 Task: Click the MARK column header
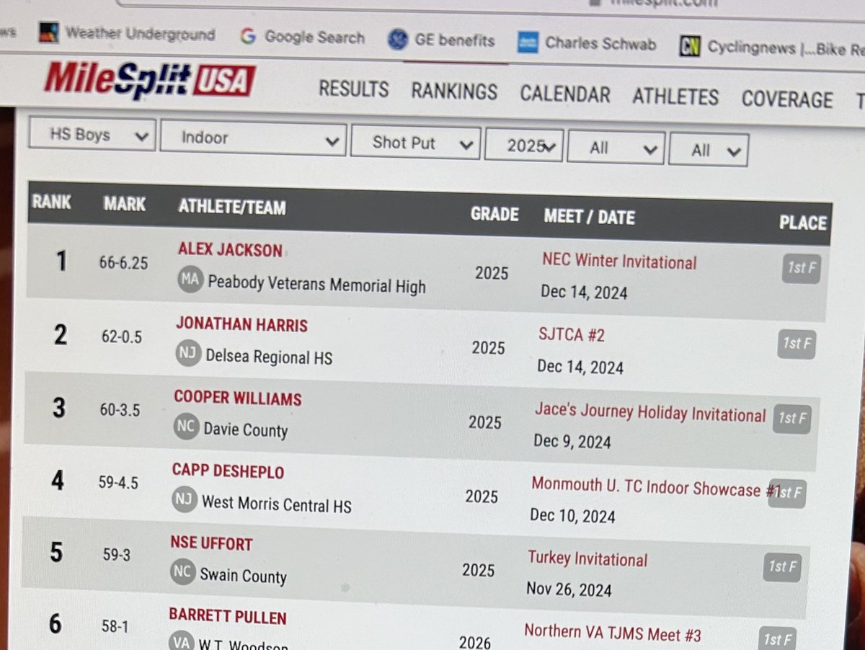(x=124, y=204)
